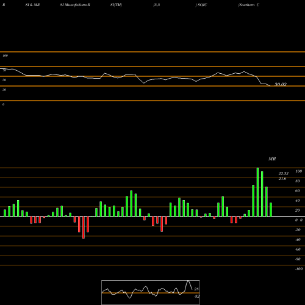Click the 32 value in mini chart
This screenshot has height=305, width=305.
[x=196, y=296]
